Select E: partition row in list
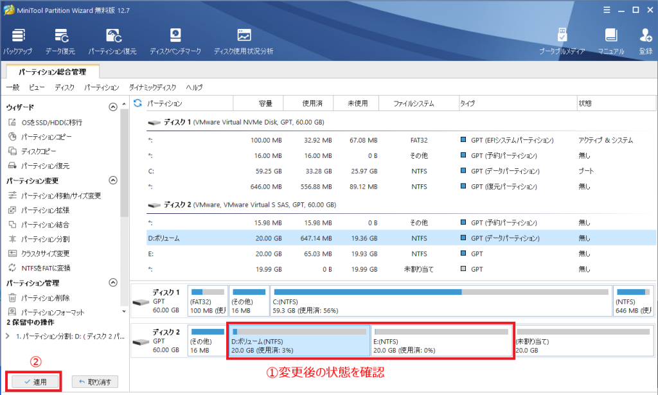Viewport: 658px width, 395px height. click(401, 254)
